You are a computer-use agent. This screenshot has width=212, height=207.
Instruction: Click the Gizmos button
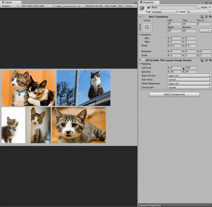129,6
